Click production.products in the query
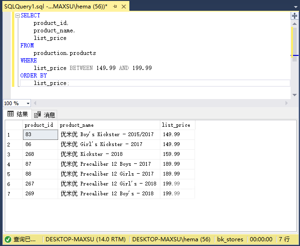Image resolution: width=300 pixels, height=246 pixels. 65,53
